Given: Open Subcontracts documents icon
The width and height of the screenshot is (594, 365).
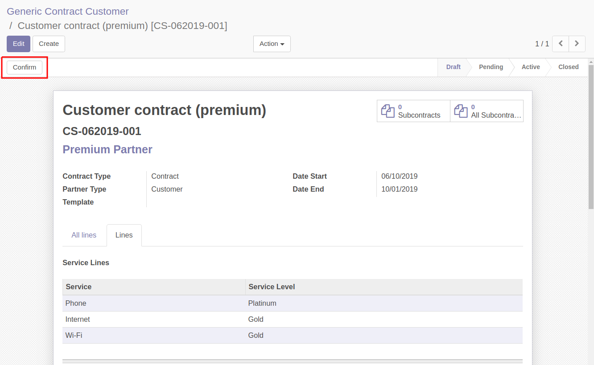Looking at the screenshot, I should 388,111.
